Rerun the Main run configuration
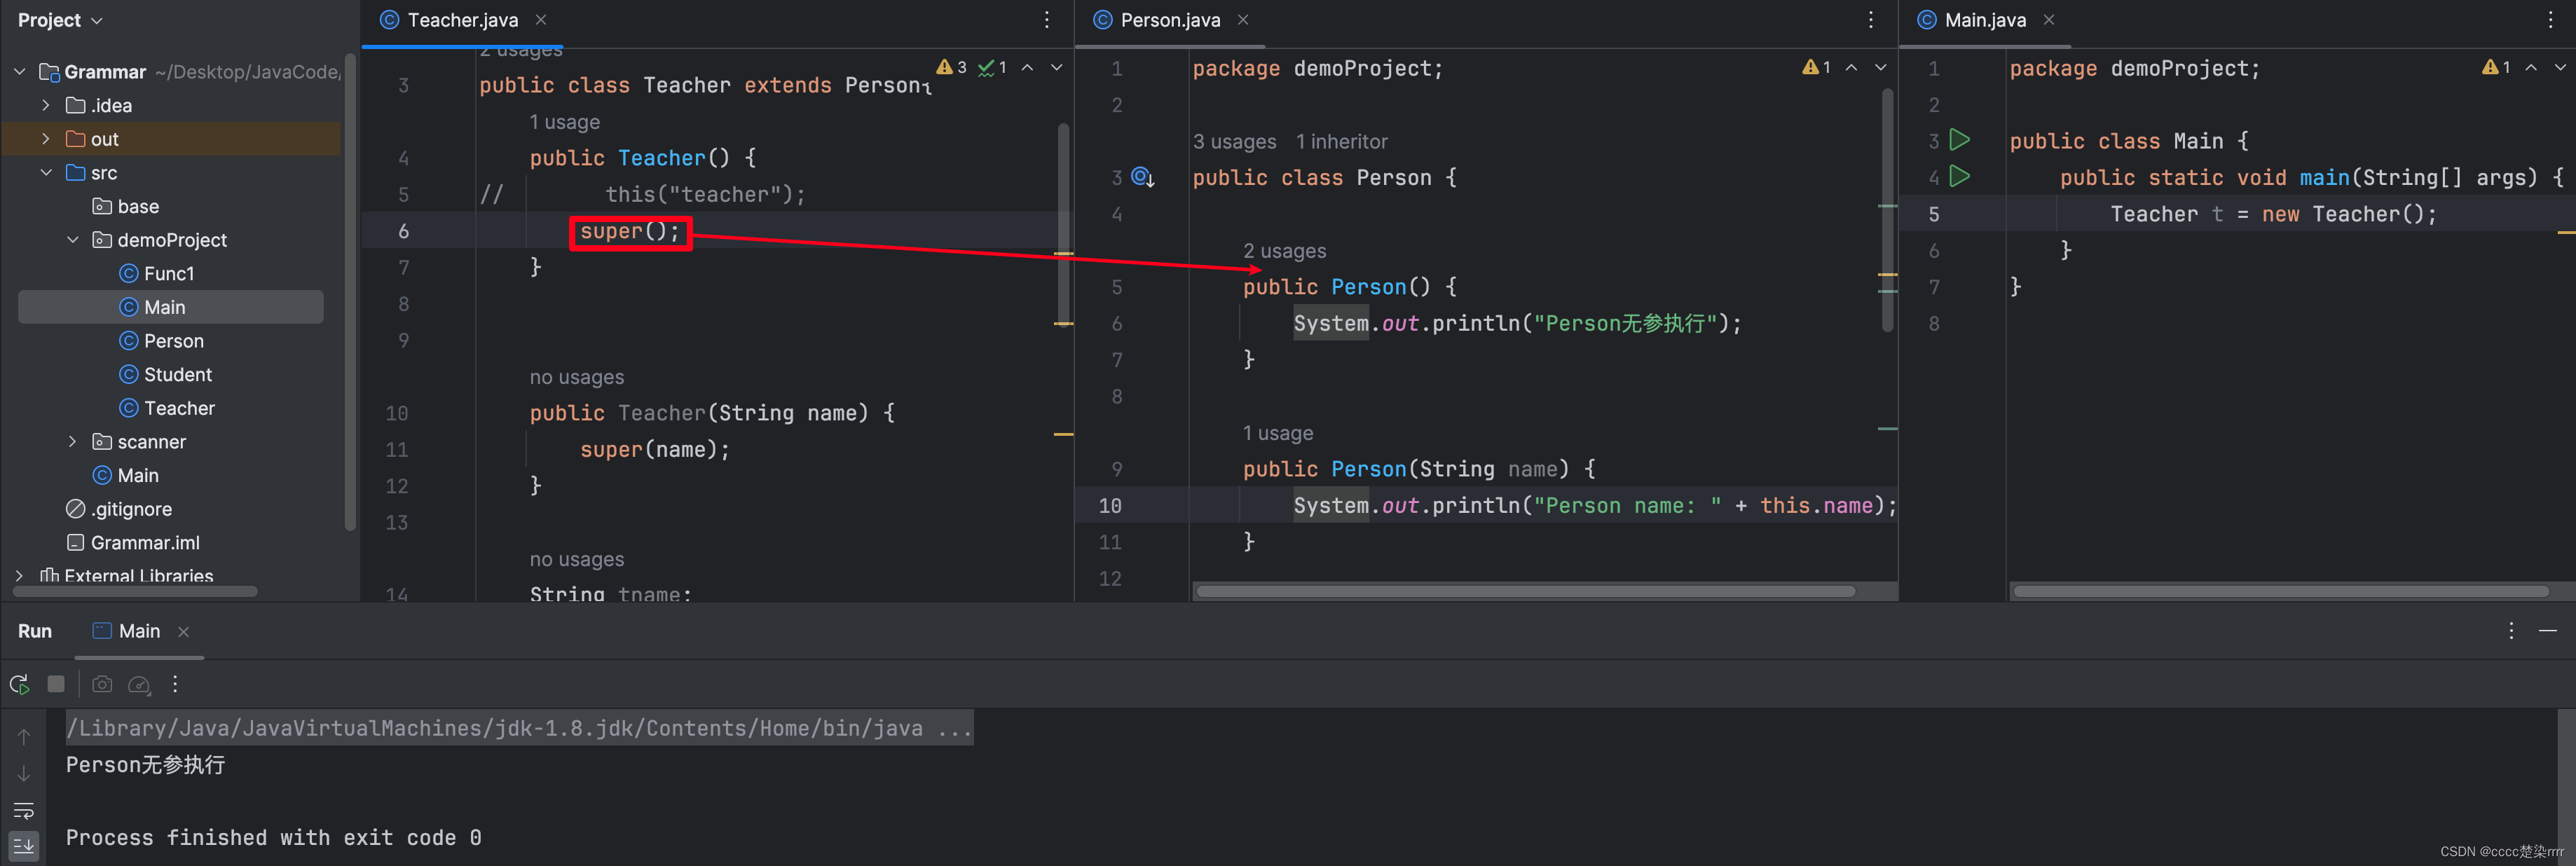The height and width of the screenshot is (866, 2576). coord(19,684)
